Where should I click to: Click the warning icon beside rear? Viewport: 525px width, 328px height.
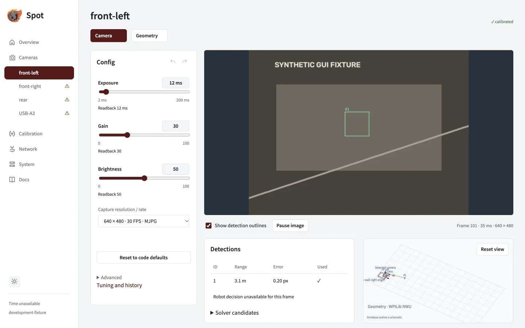point(67,100)
